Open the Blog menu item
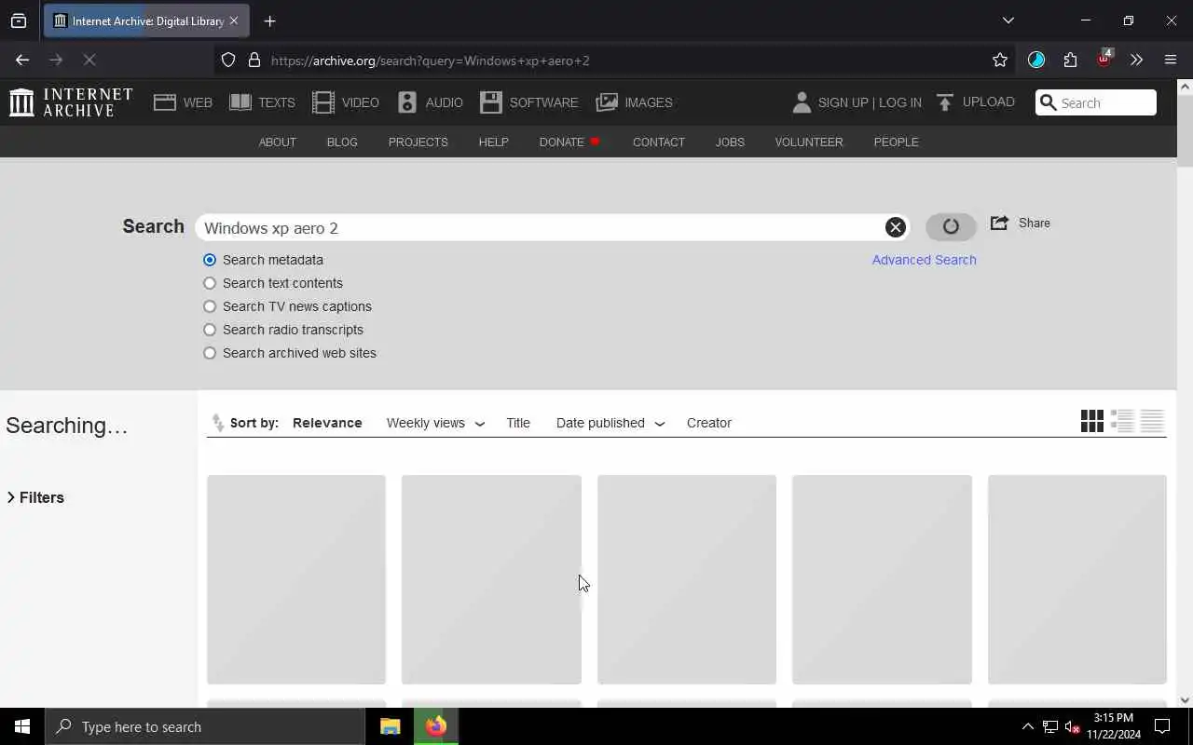Viewport: 1193px width, 745px height. (342, 142)
